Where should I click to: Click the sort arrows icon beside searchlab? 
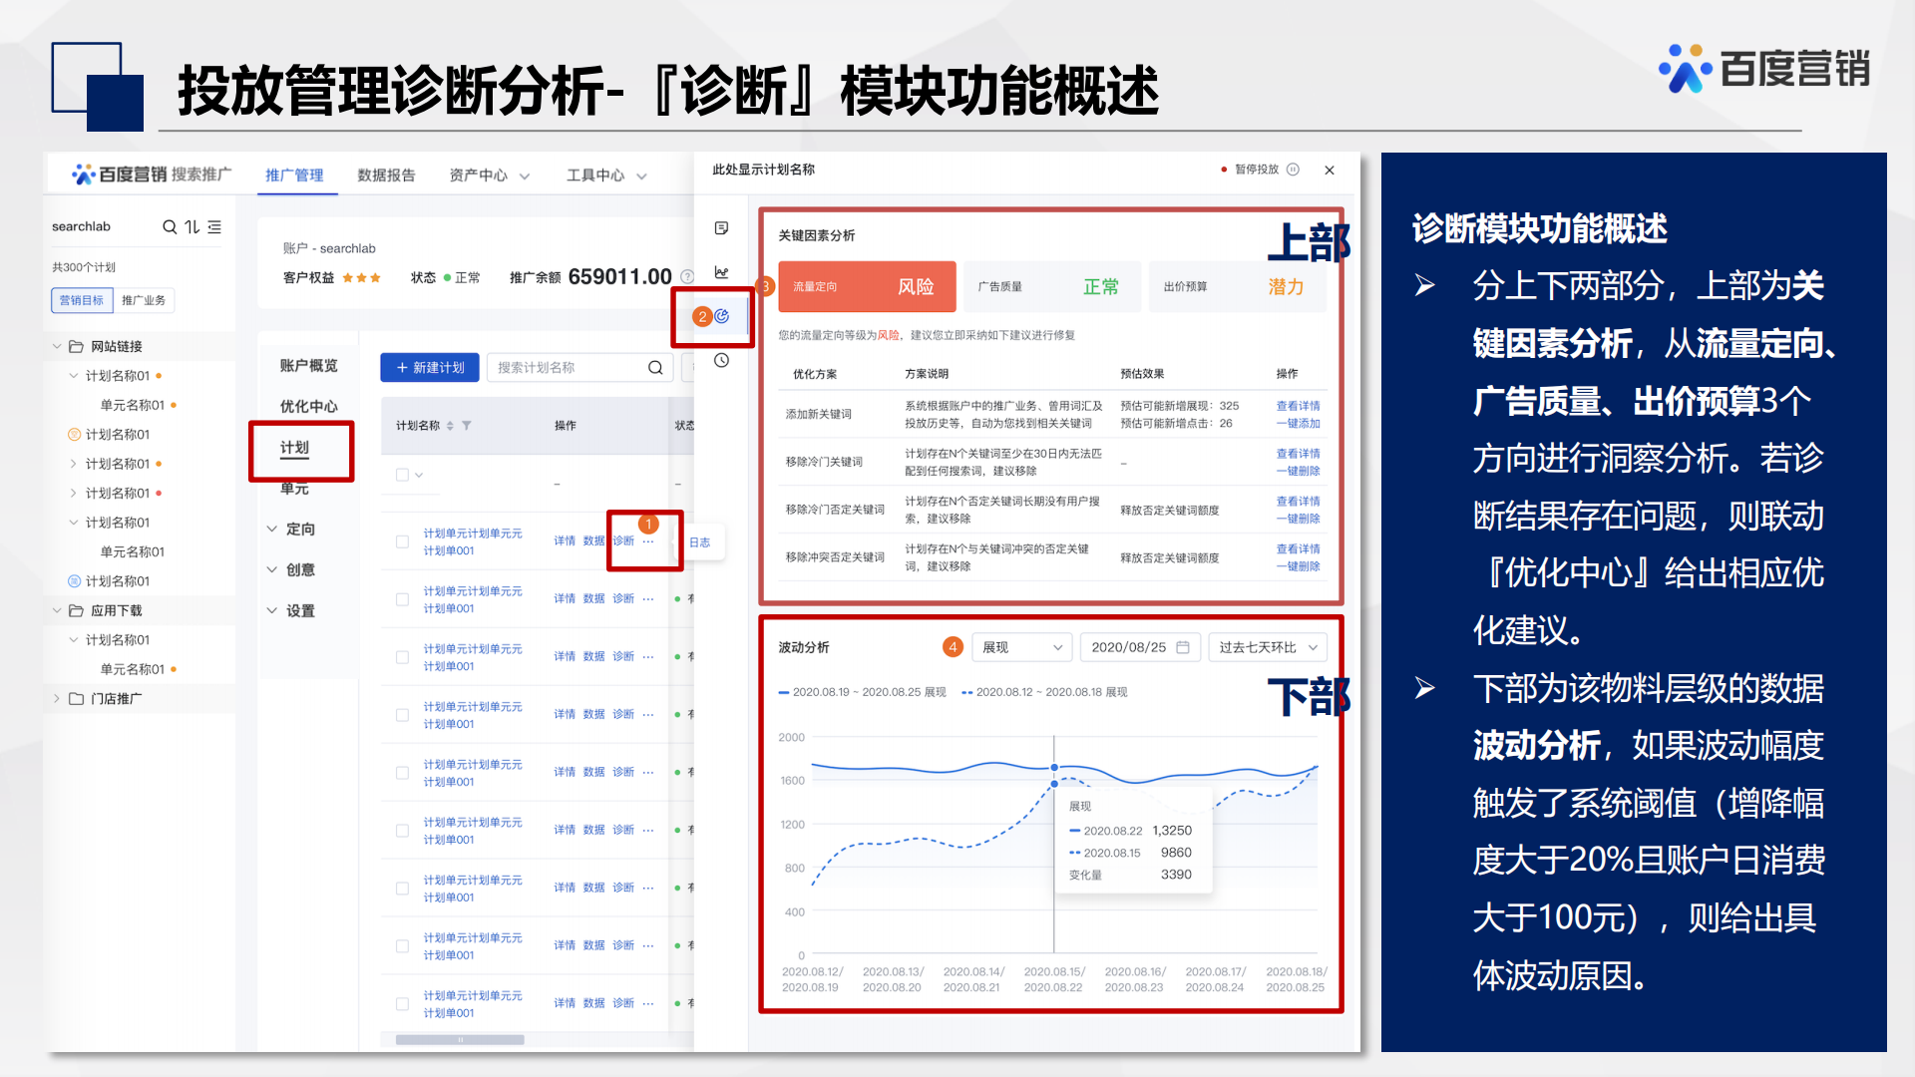(191, 227)
